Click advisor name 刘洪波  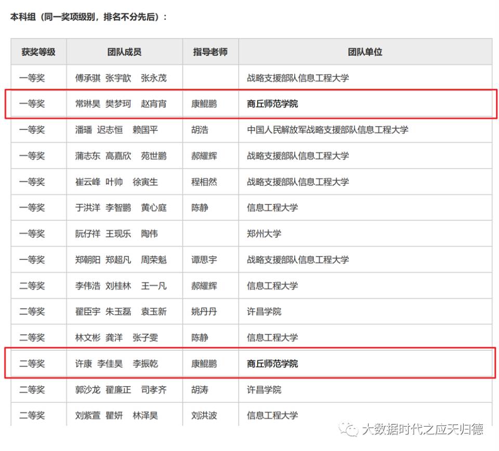coord(204,415)
